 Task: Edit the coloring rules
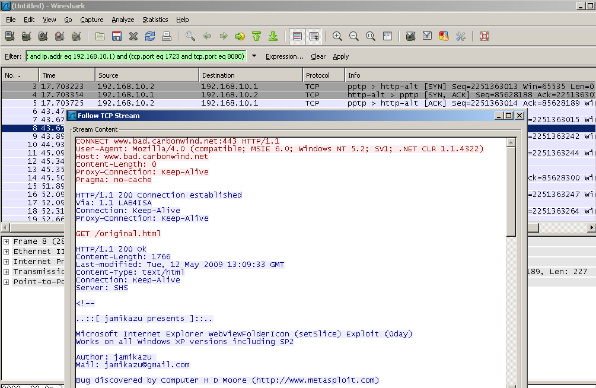[x=444, y=36]
